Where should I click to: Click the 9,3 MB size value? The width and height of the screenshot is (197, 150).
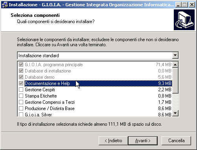coord(165,83)
